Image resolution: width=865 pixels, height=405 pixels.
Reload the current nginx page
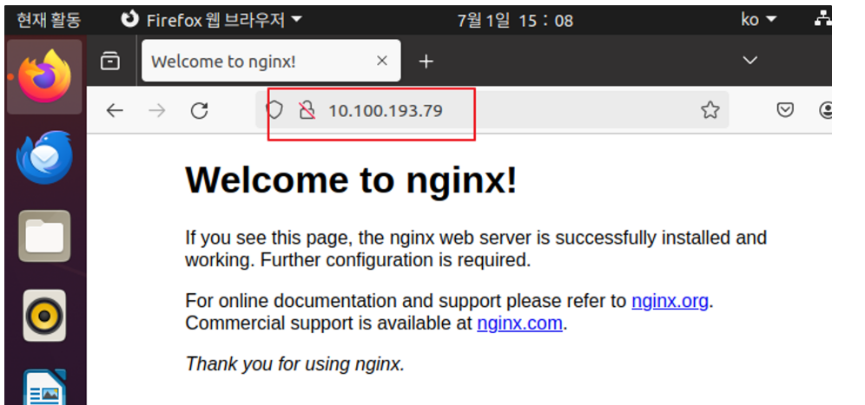pos(199,111)
